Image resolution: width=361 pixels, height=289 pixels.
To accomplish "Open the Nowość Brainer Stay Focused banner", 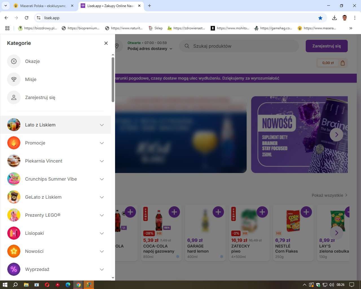I will point(299,135).
